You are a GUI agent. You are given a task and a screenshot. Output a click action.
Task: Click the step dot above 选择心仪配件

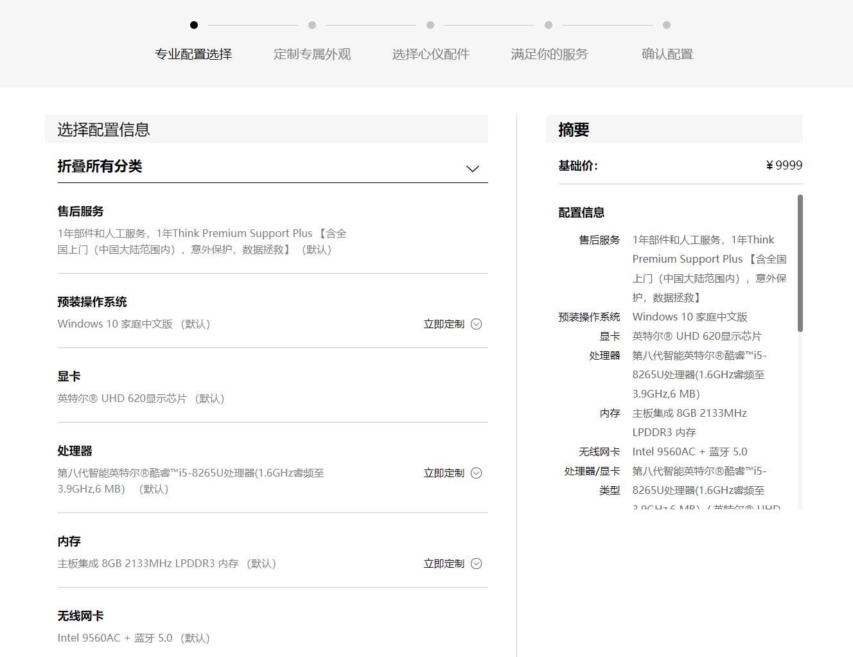pos(430,25)
